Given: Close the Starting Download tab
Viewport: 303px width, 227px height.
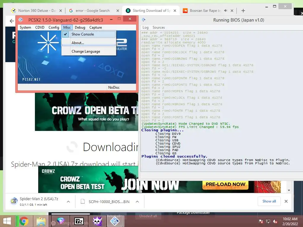Looking at the screenshot, I should 175,11.
